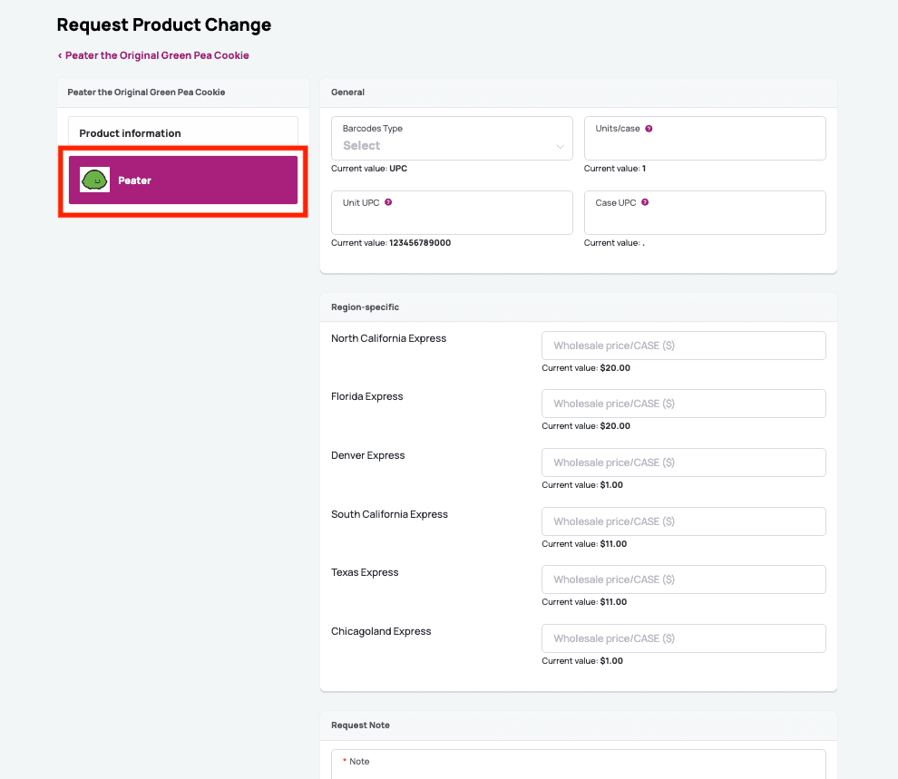The width and height of the screenshot is (898, 779).
Task: Click the back chevron beside the product name
Action: pyautogui.click(x=62, y=54)
